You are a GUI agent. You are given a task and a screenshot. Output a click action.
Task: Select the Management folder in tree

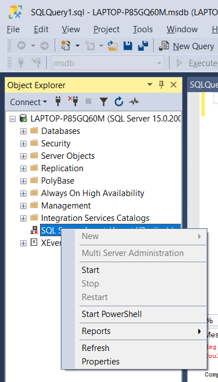point(66,206)
